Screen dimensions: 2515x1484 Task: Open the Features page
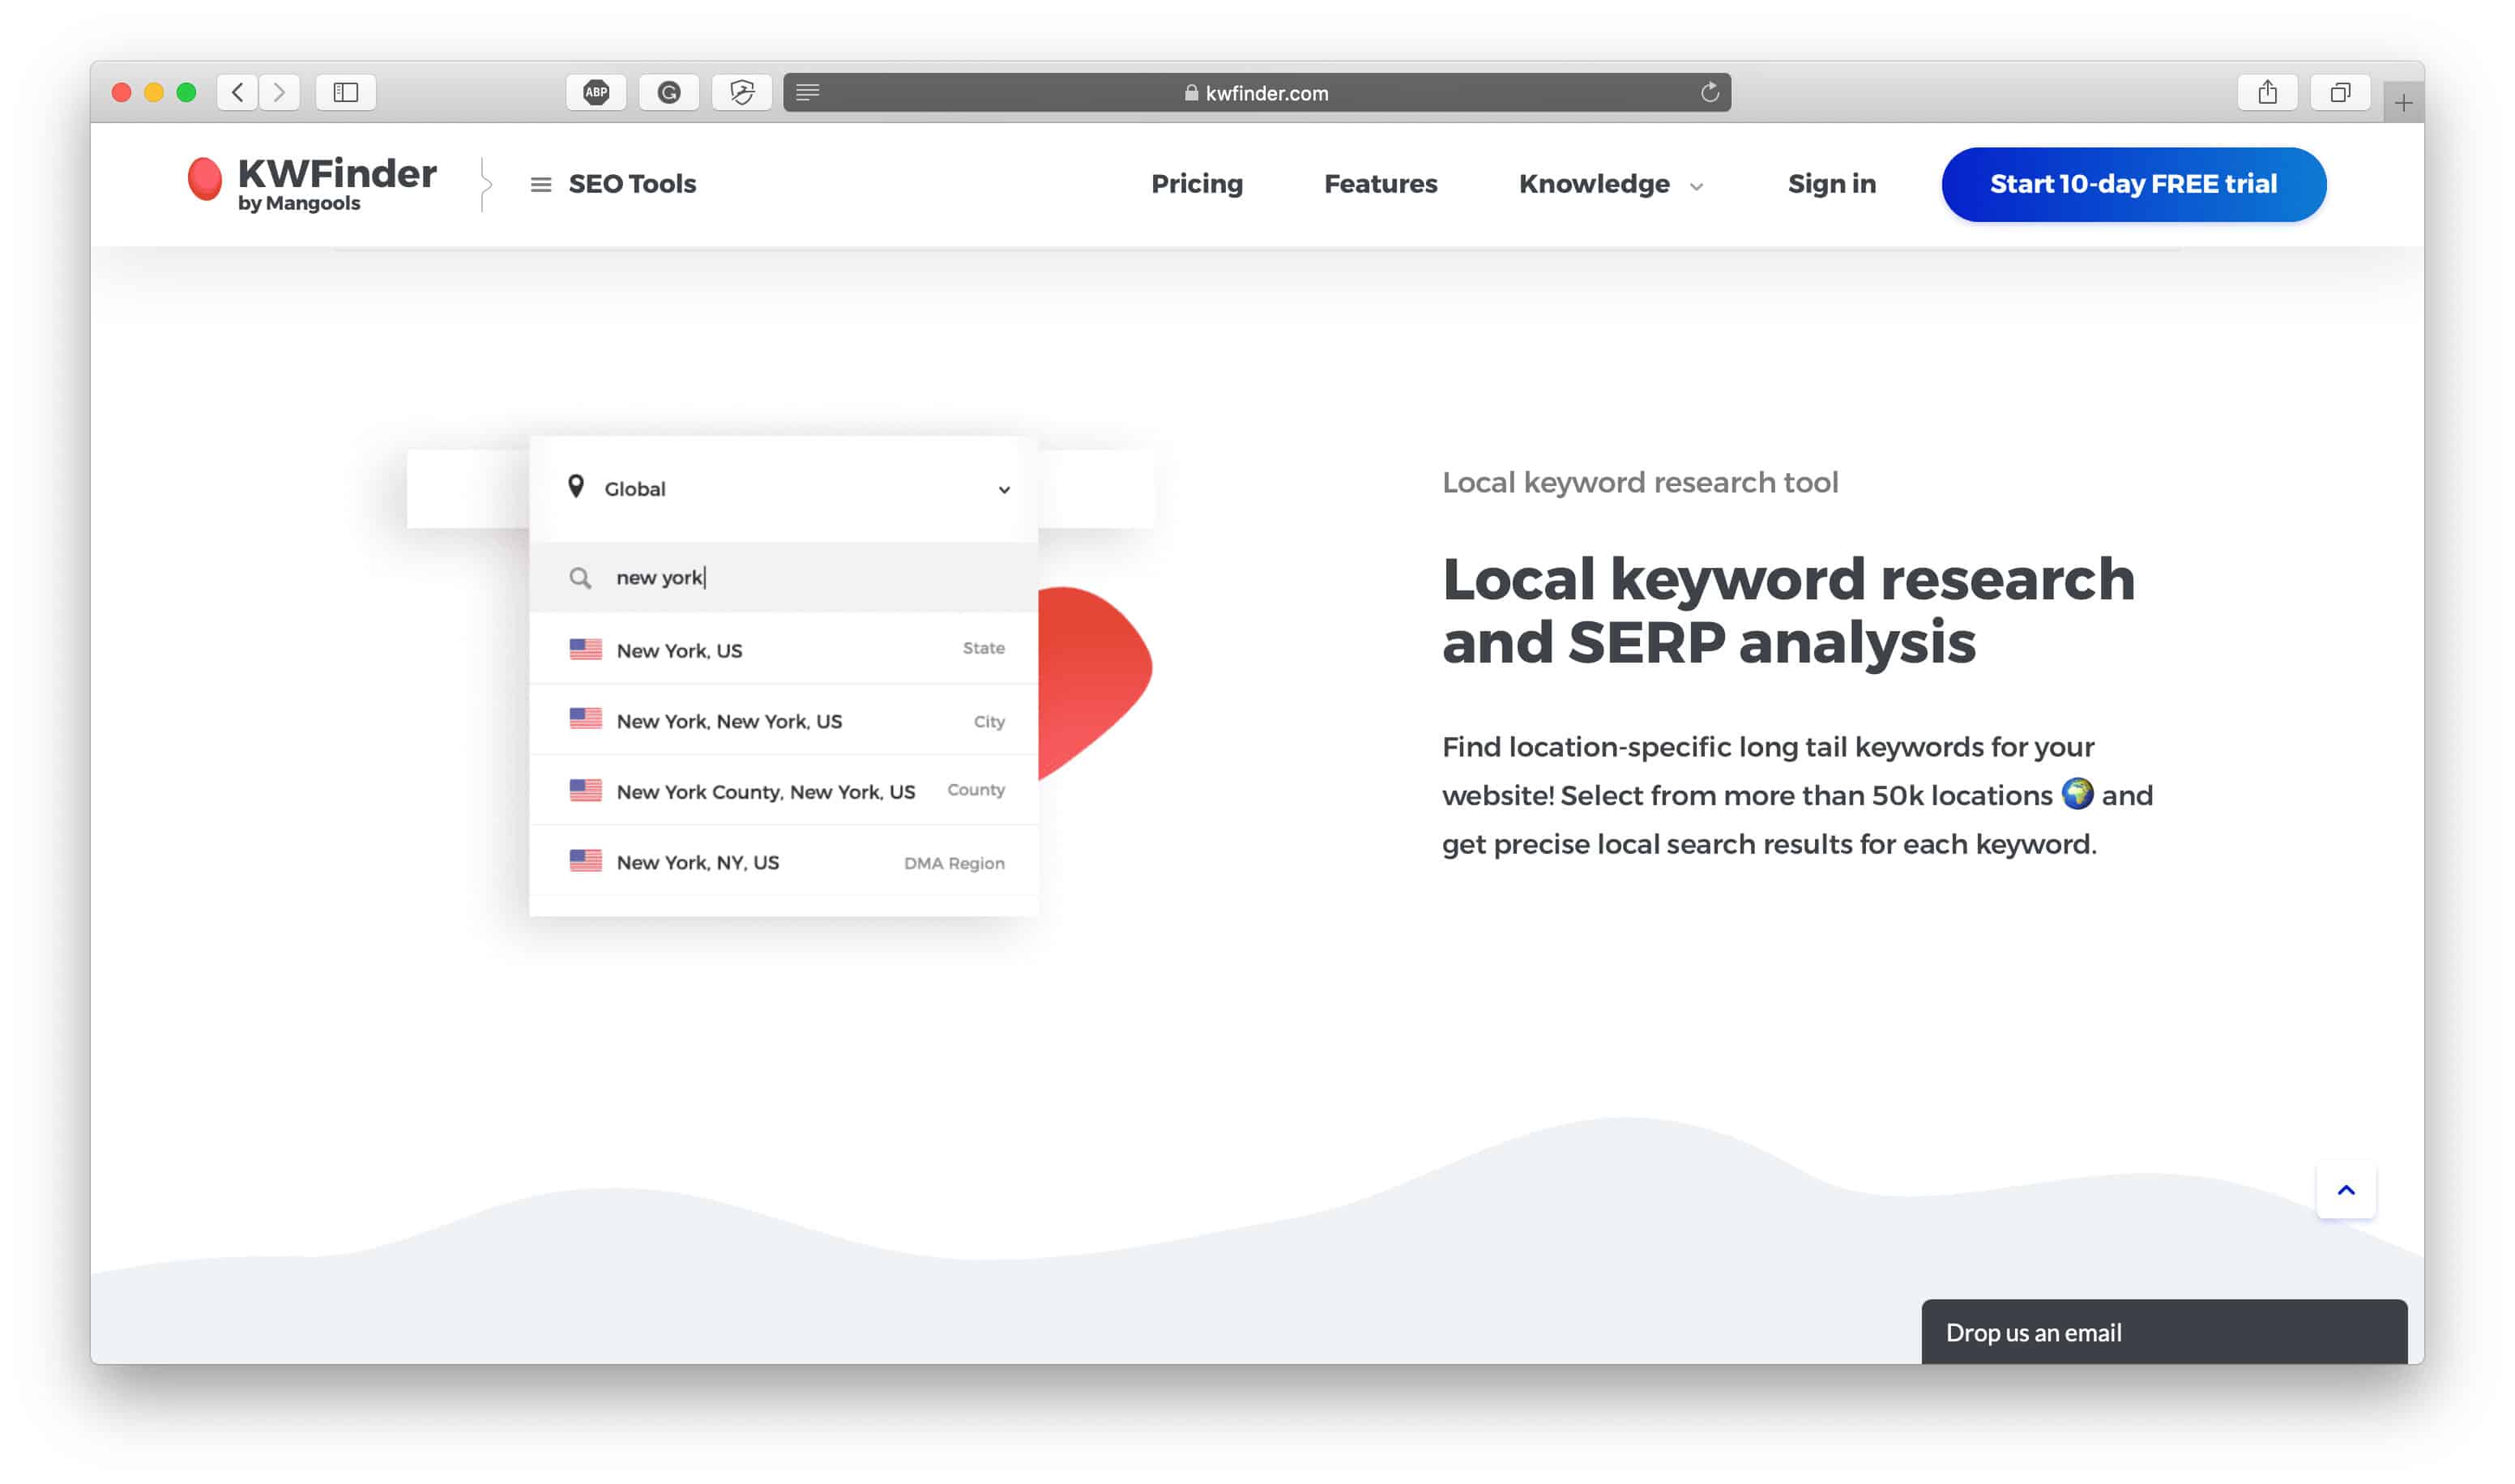[x=1380, y=184]
